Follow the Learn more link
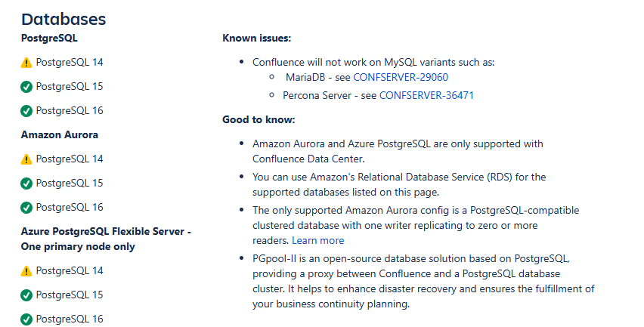This screenshot has width=644, height=327. point(318,240)
